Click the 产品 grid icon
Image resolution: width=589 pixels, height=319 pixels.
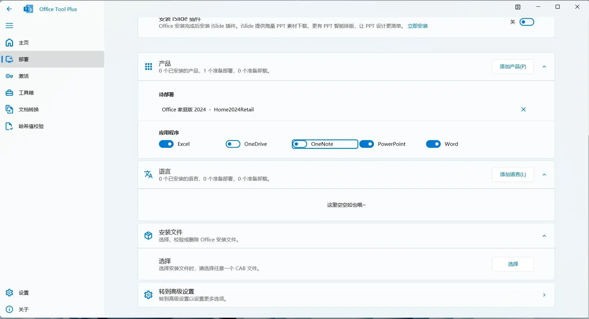[x=149, y=67]
